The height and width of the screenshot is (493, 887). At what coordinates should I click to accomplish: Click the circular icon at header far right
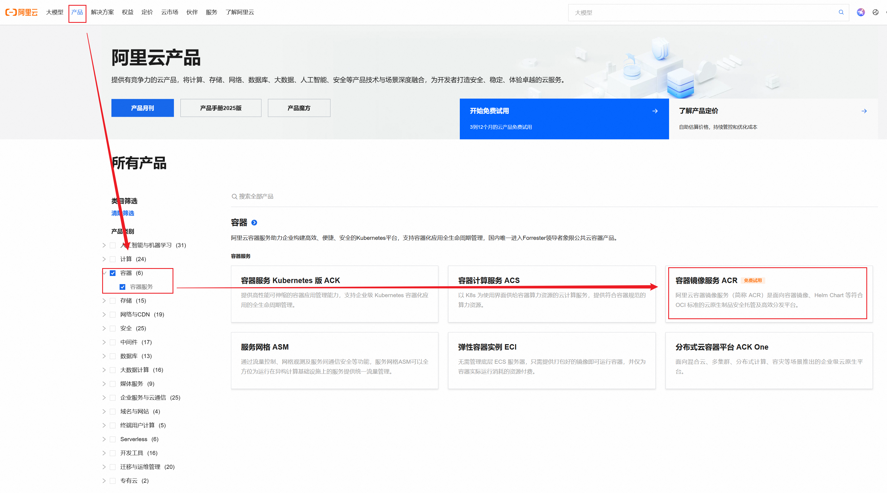coord(875,12)
